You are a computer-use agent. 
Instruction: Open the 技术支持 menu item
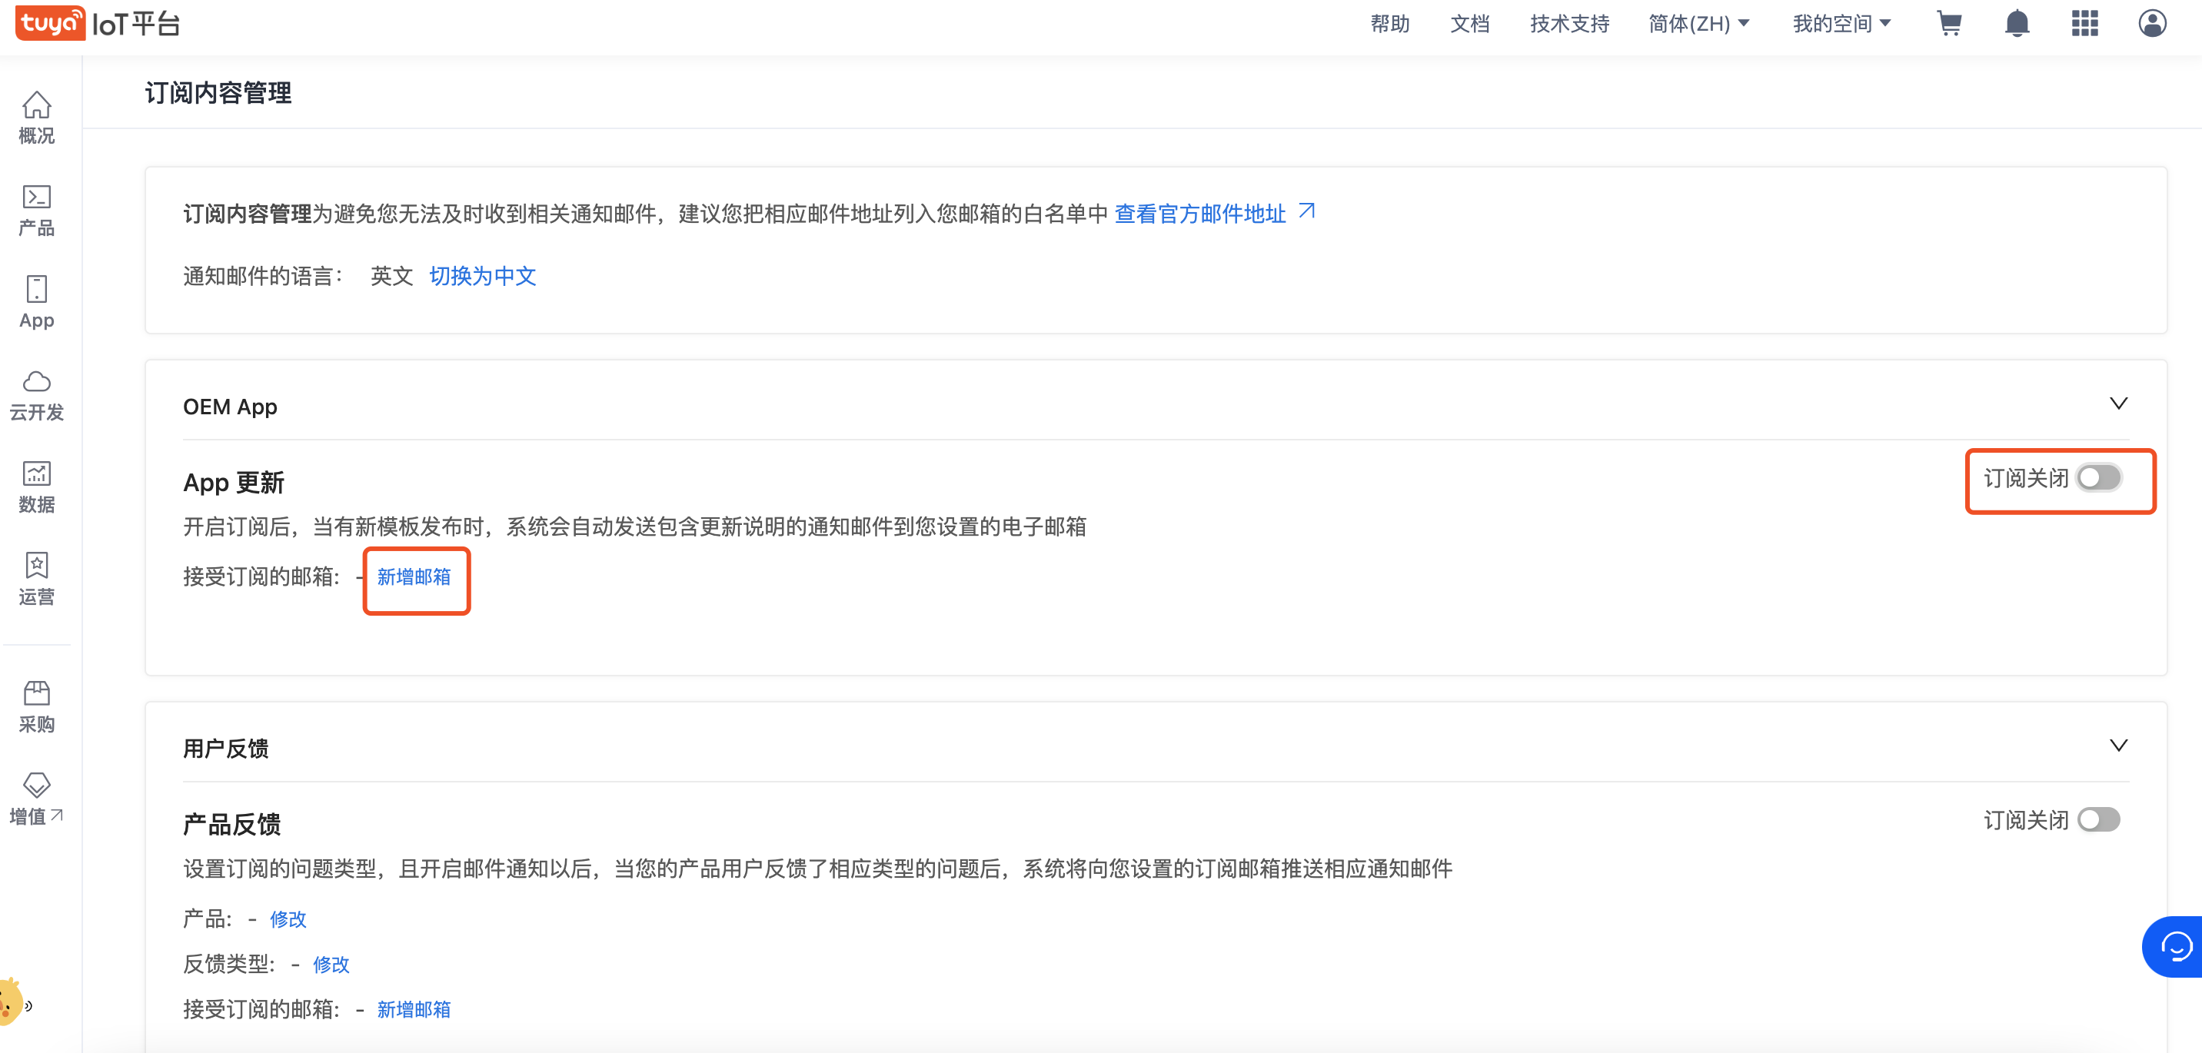point(1569,23)
